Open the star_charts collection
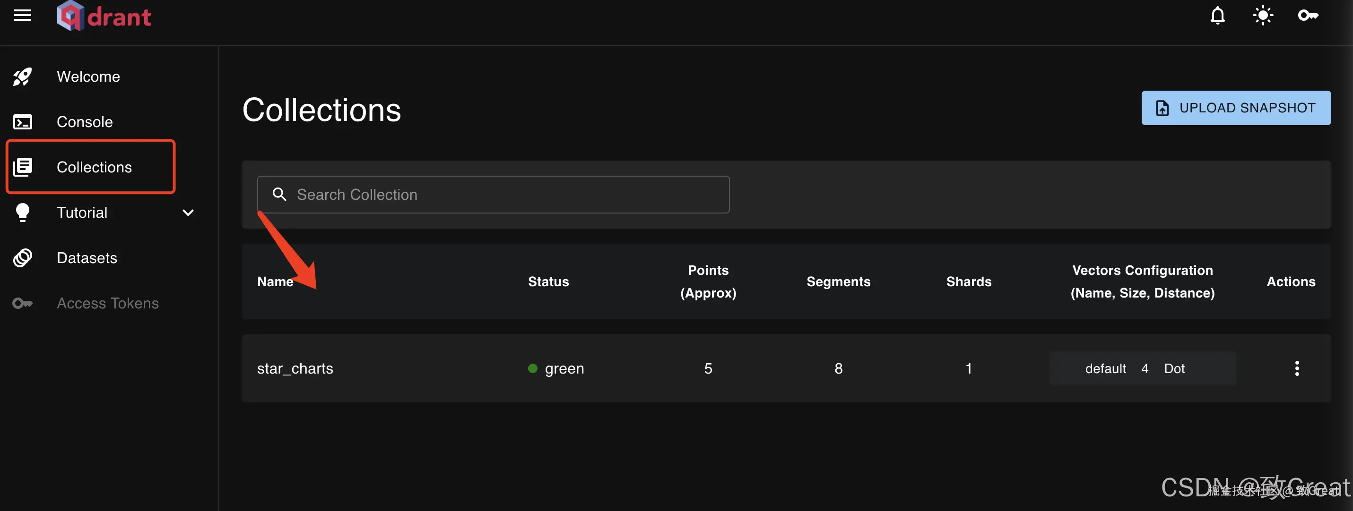Screen dimensions: 1353x511 pos(295,368)
